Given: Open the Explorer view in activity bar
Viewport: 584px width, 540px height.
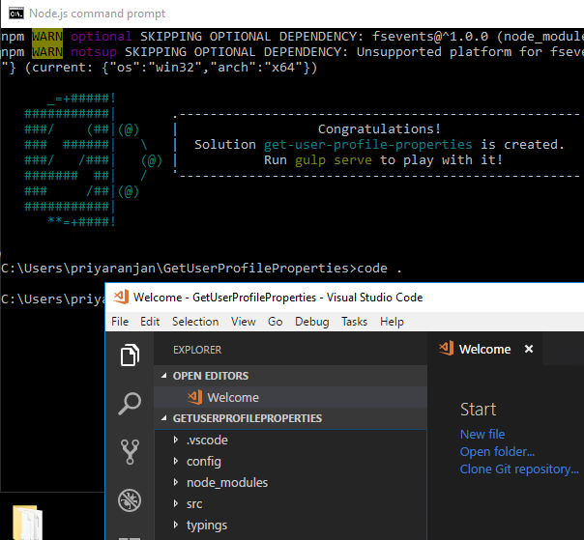Looking at the screenshot, I should click(130, 355).
